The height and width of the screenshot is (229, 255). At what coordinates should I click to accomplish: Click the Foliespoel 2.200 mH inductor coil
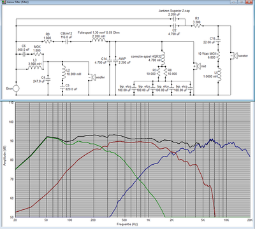(x=99, y=40)
